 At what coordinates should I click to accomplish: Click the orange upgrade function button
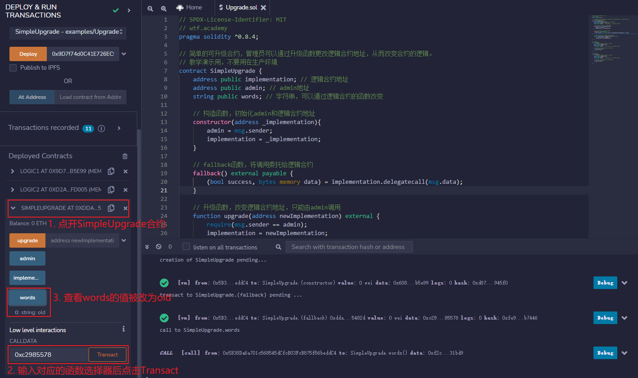point(27,240)
